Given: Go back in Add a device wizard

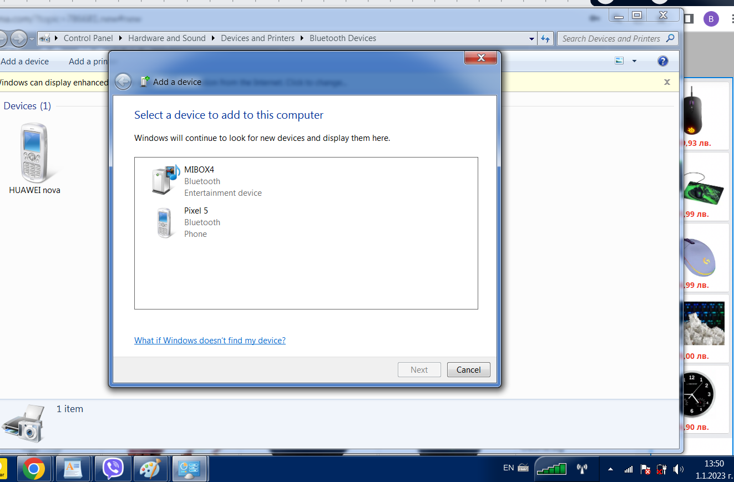Looking at the screenshot, I should [123, 82].
